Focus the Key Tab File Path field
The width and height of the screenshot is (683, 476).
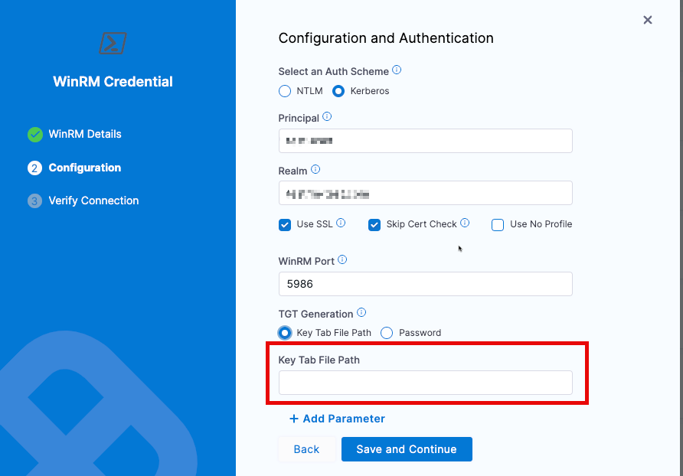coord(425,383)
